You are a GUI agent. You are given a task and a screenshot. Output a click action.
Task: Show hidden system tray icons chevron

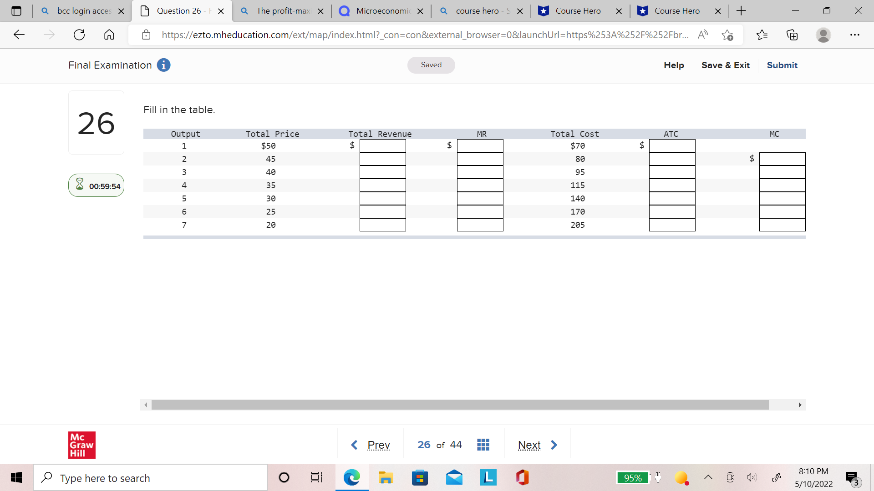pos(708,478)
